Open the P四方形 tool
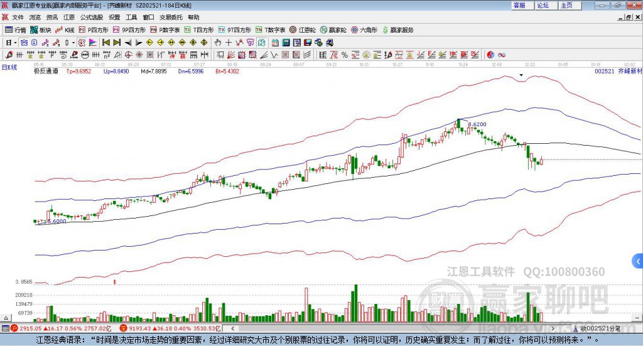This screenshot has height=346, width=643. [94, 30]
